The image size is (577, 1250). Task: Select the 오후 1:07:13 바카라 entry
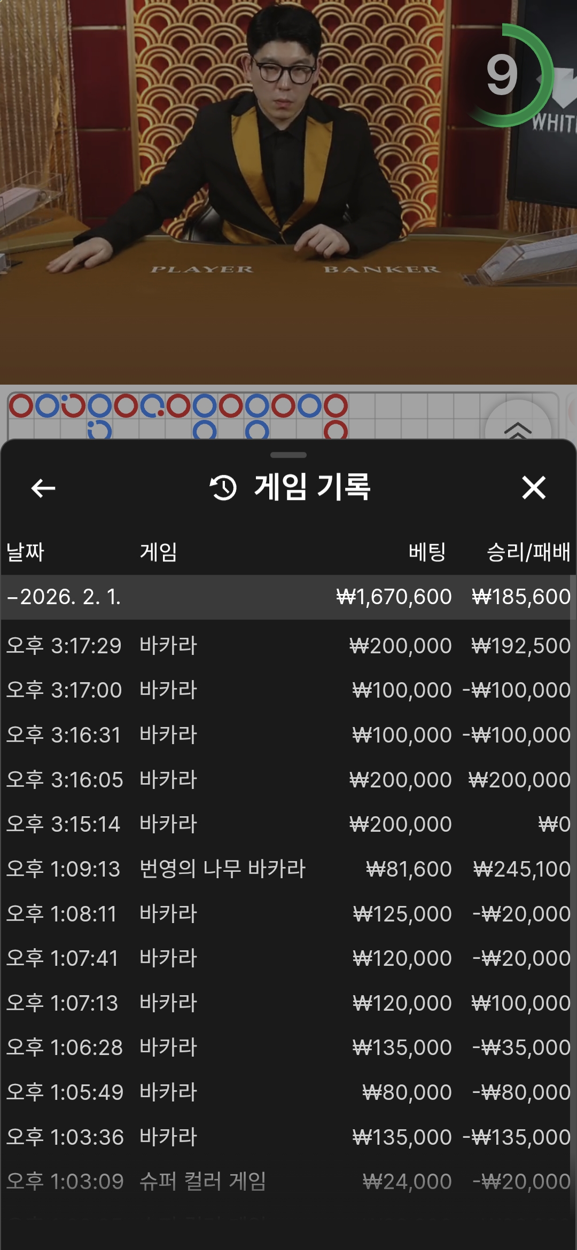(x=288, y=1003)
